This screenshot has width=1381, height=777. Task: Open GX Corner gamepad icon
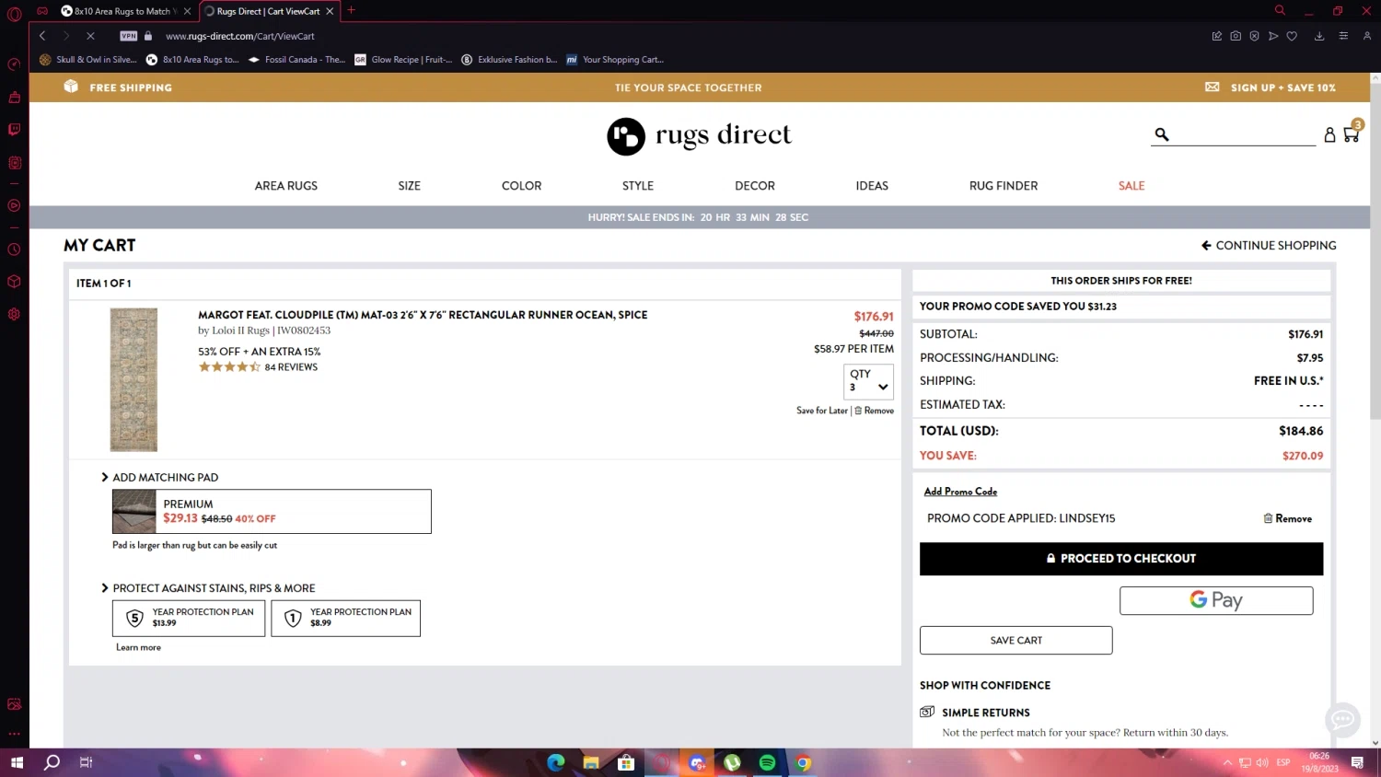[x=42, y=11]
